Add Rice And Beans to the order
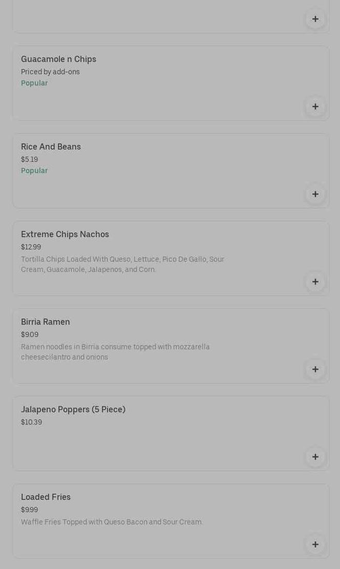This screenshot has width=340, height=569. 315,194
